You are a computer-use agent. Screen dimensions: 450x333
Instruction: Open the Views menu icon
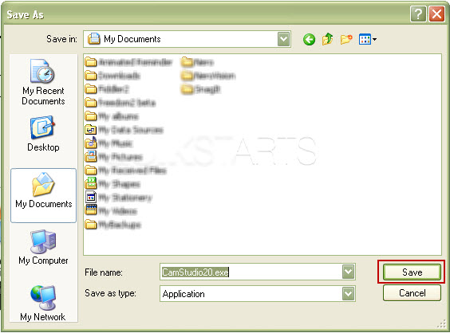pyautogui.click(x=367, y=39)
